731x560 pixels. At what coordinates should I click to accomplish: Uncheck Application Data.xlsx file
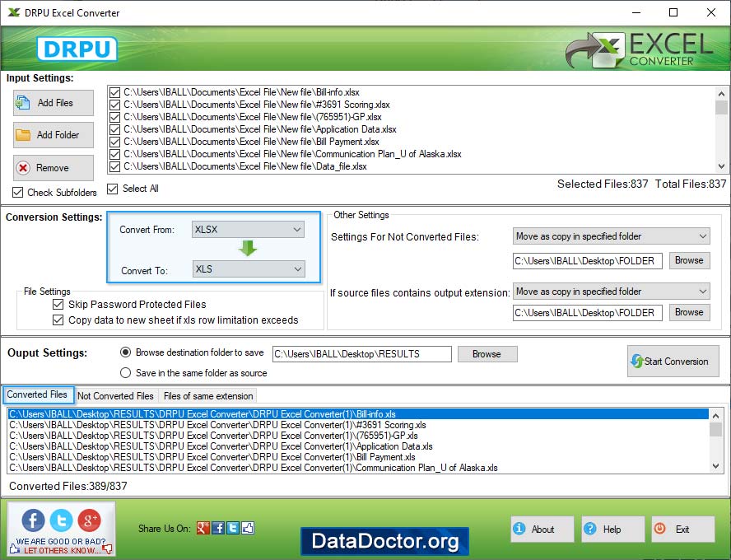pyautogui.click(x=114, y=129)
